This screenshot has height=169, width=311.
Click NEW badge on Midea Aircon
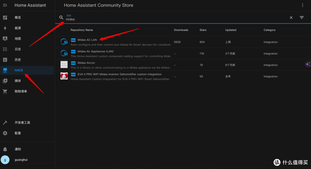[x=73, y=63]
